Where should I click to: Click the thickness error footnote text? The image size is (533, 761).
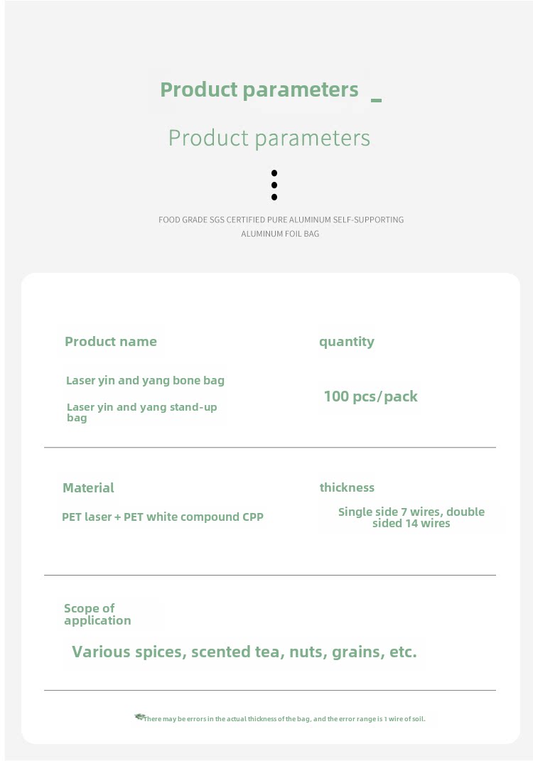pos(284,719)
